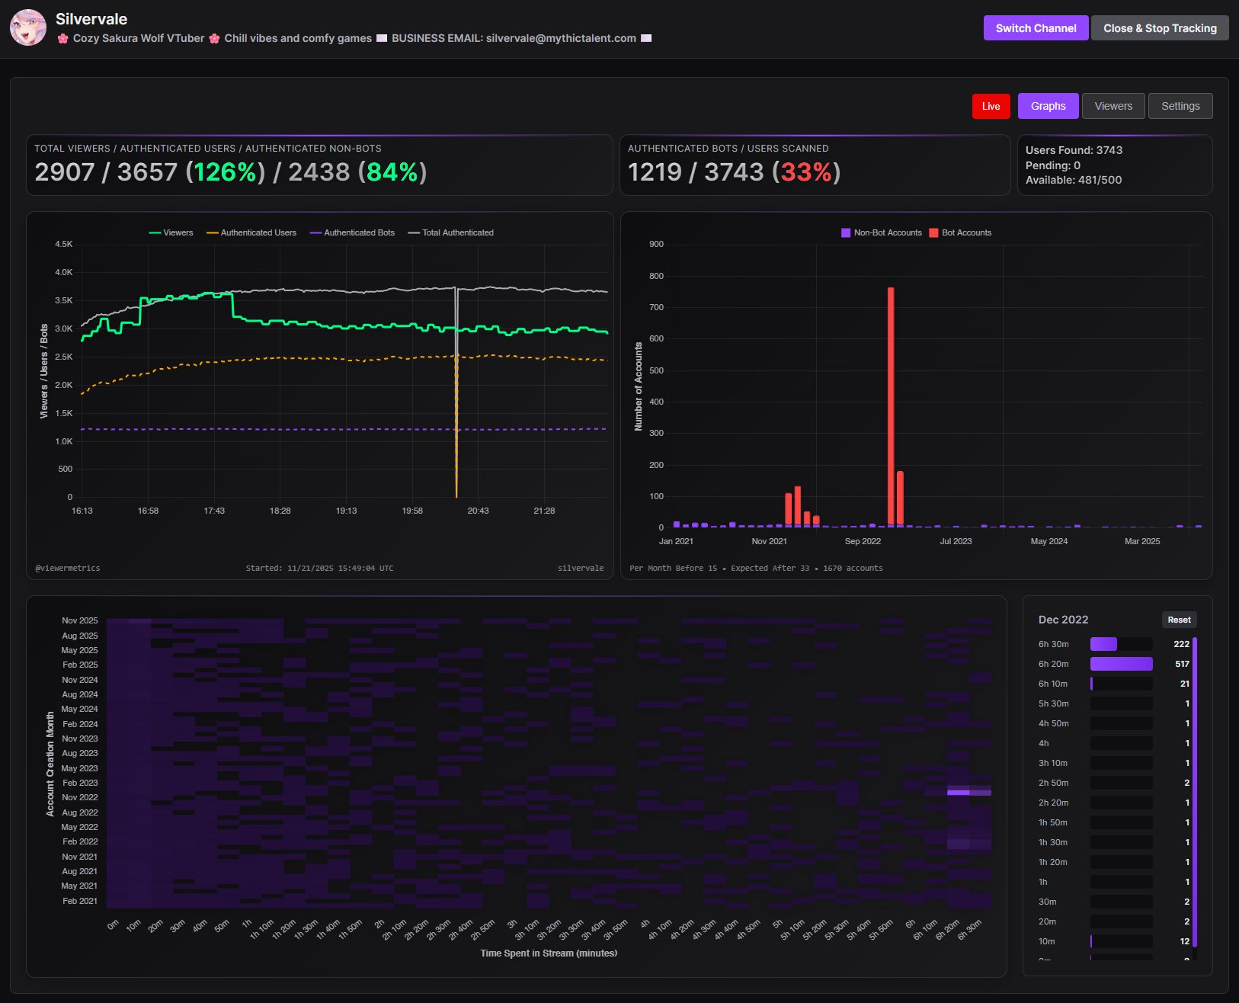Viewport: 1239px width, 1003px height.
Task: Hide the Authenticated Users legend series
Action: [x=251, y=232]
